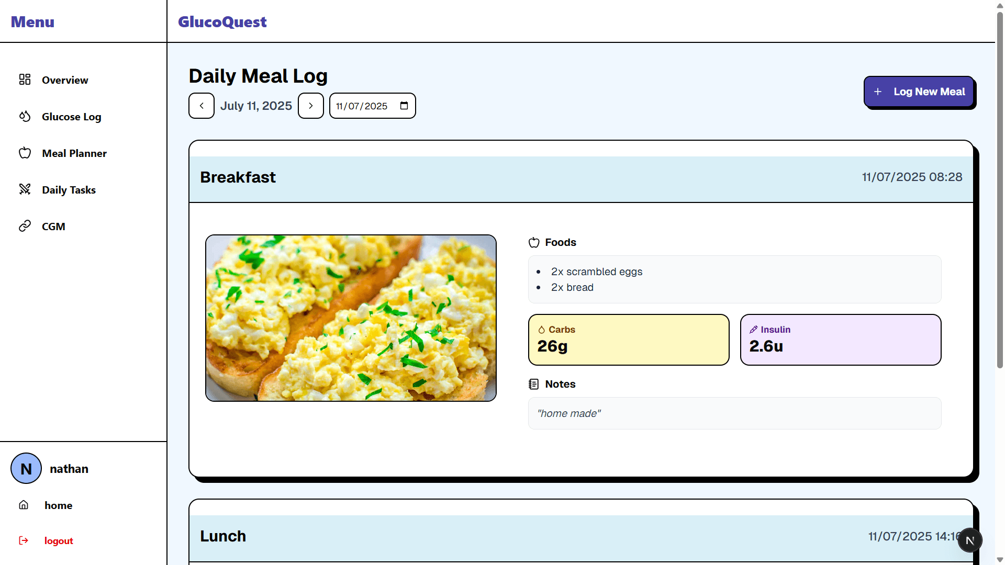
Task: Click the nathan profile avatar
Action: pos(26,468)
